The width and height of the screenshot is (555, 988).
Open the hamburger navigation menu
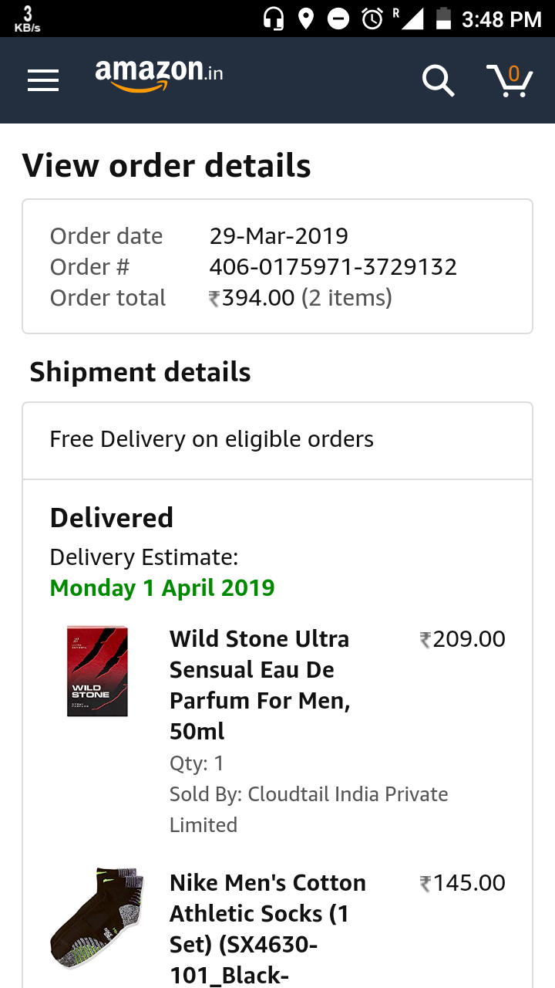(x=43, y=80)
